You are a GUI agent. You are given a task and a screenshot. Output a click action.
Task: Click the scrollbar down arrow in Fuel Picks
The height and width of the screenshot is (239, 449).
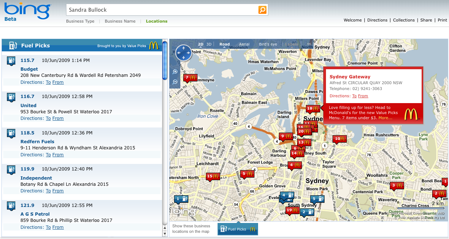pyautogui.click(x=165, y=233)
